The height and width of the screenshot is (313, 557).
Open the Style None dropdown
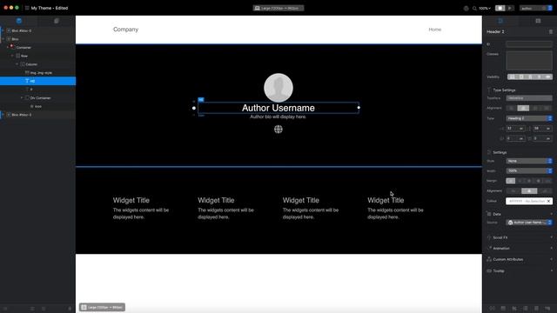click(529, 161)
